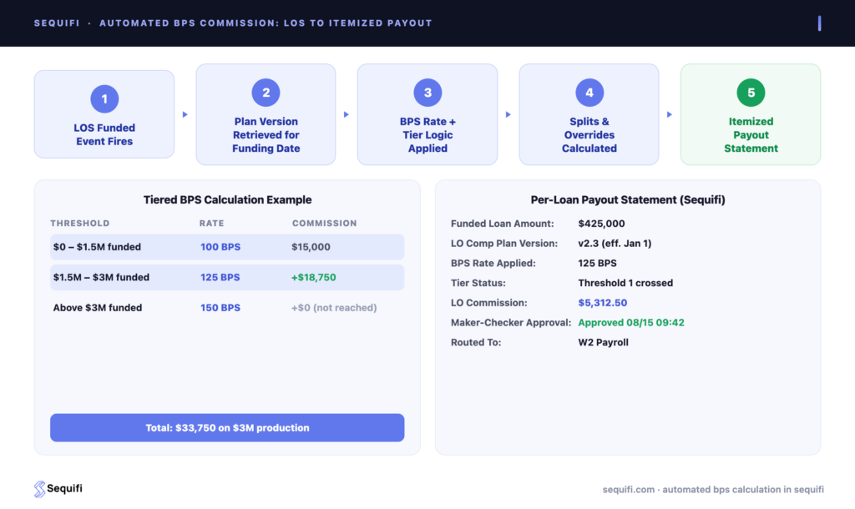Click the RATE column header
The image size is (855, 509).
point(211,223)
